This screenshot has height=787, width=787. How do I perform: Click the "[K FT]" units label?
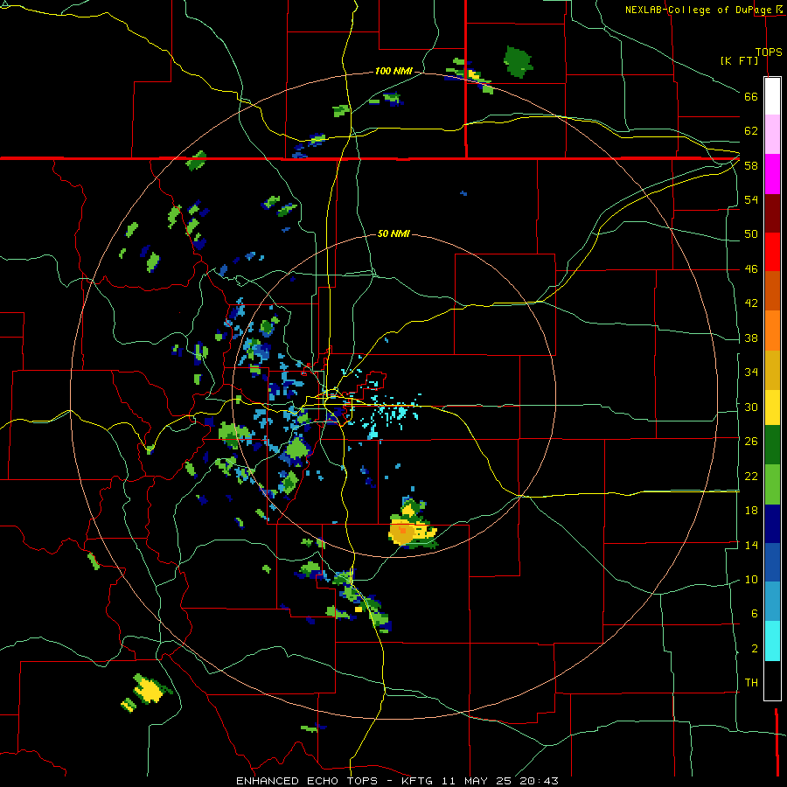coord(739,61)
